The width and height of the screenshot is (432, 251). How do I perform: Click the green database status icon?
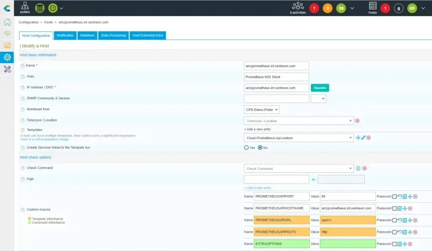coord(40,8)
